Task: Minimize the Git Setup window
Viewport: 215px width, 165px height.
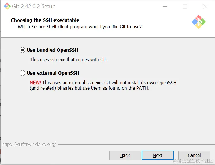Action: tap(165, 6)
